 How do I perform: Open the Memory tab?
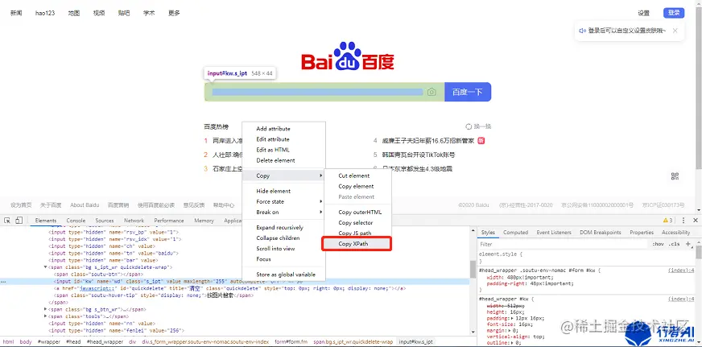pyautogui.click(x=204, y=221)
